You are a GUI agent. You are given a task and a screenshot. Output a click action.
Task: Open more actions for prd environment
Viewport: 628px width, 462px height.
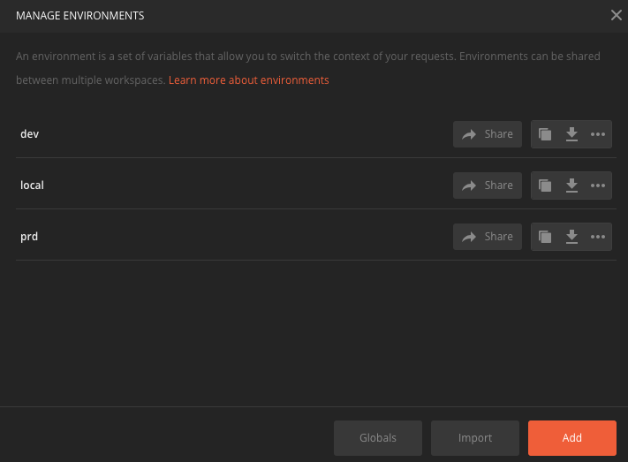click(x=598, y=237)
